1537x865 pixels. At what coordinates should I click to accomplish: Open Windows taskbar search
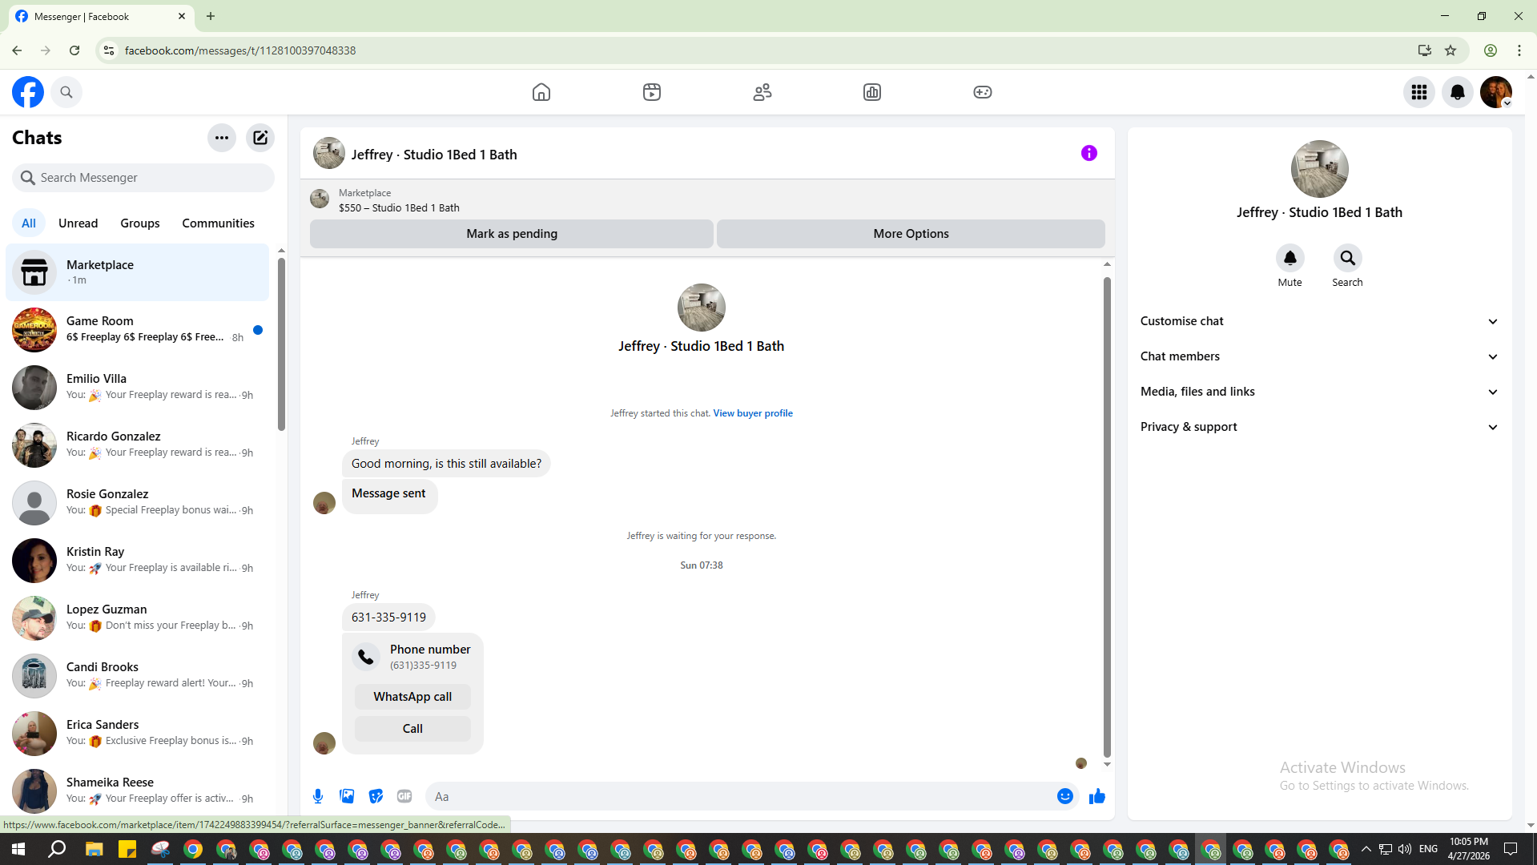click(57, 849)
